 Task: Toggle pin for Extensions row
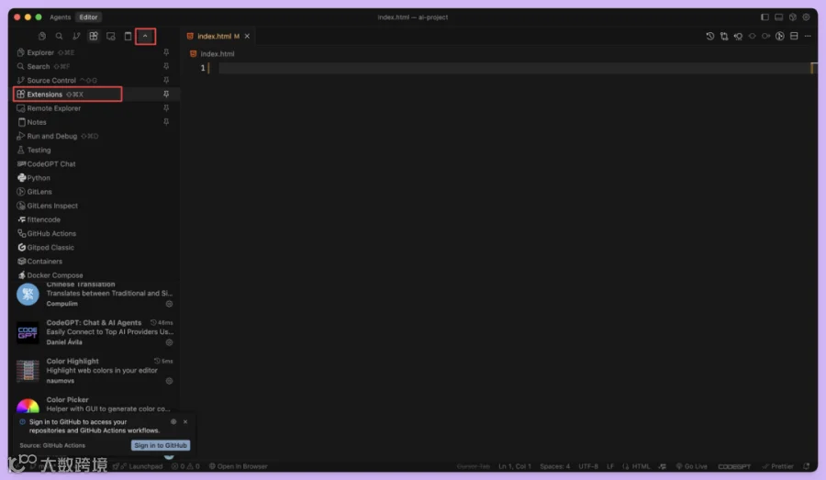(x=166, y=95)
